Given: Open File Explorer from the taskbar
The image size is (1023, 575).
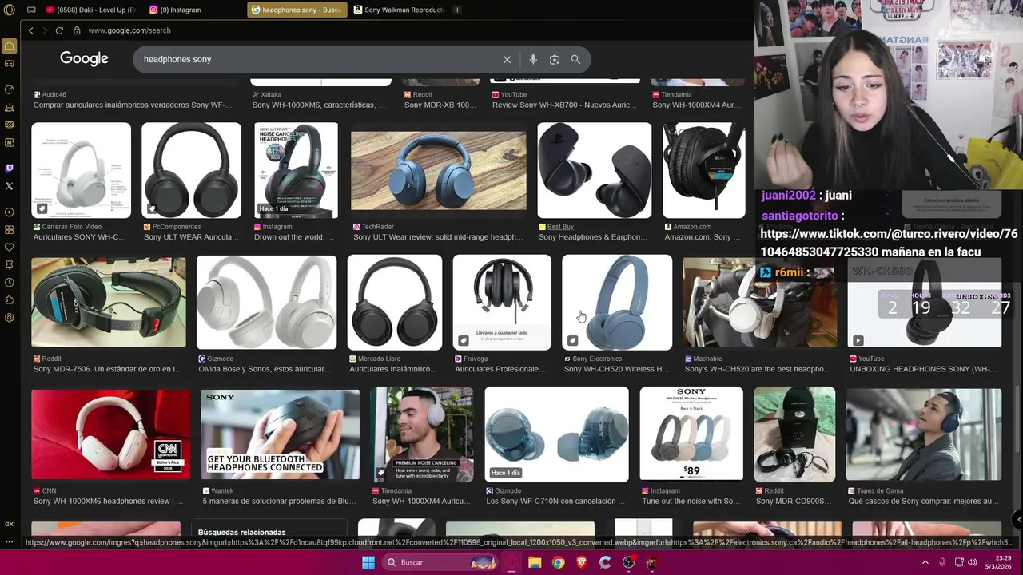Looking at the screenshot, I should 535,562.
